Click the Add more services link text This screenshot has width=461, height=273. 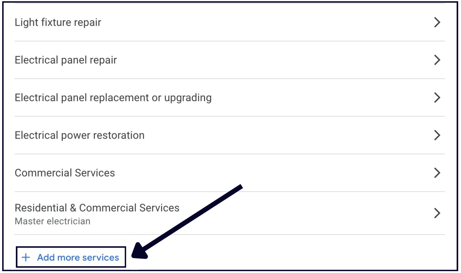pos(78,257)
